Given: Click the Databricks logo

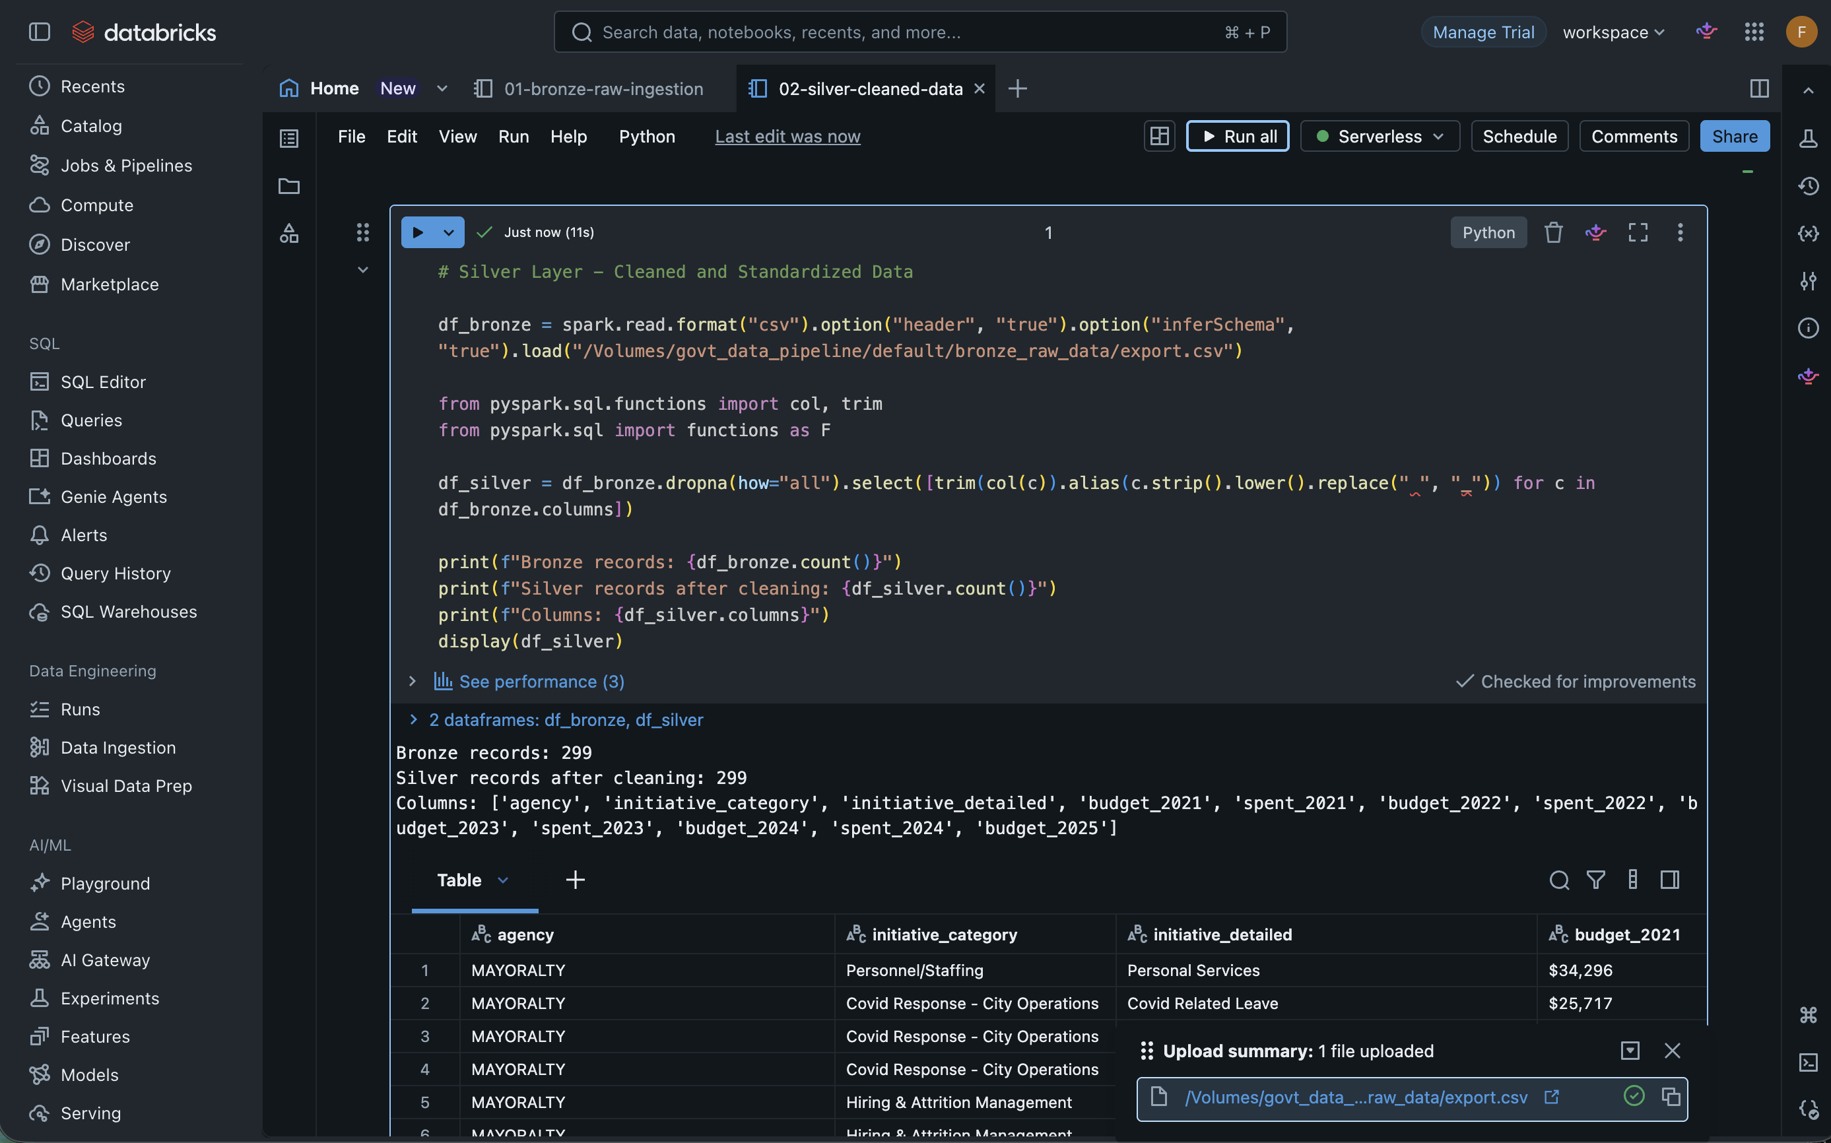Looking at the screenshot, I should [144, 32].
